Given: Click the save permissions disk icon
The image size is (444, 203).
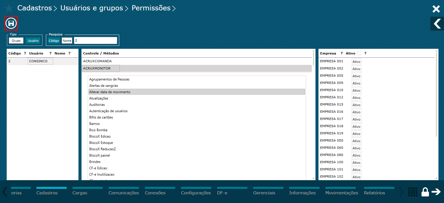Looking at the screenshot, I should tap(11, 23).
